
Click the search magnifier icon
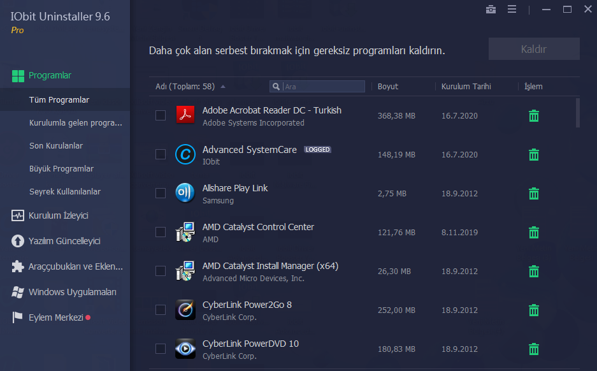[276, 87]
